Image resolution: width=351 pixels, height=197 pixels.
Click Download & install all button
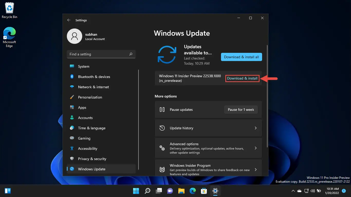[x=242, y=57]
